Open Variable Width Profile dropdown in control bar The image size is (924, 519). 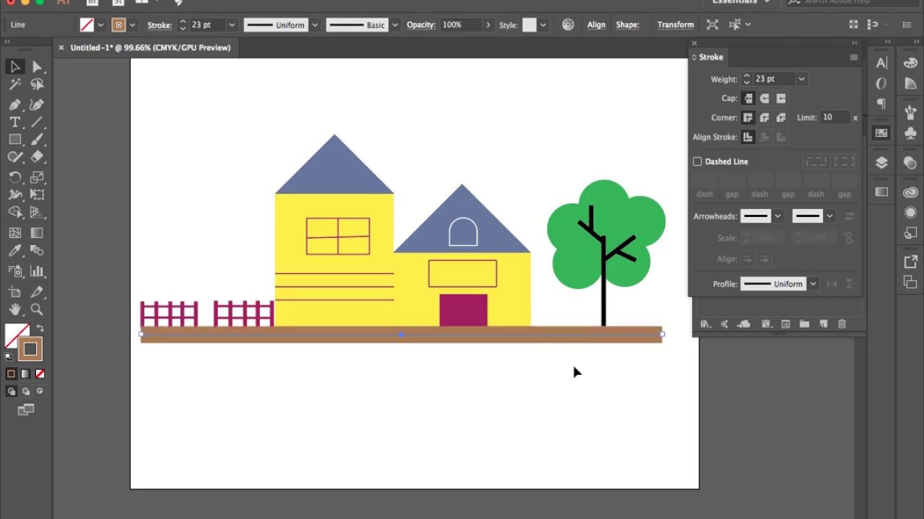(x=315, y=25)
